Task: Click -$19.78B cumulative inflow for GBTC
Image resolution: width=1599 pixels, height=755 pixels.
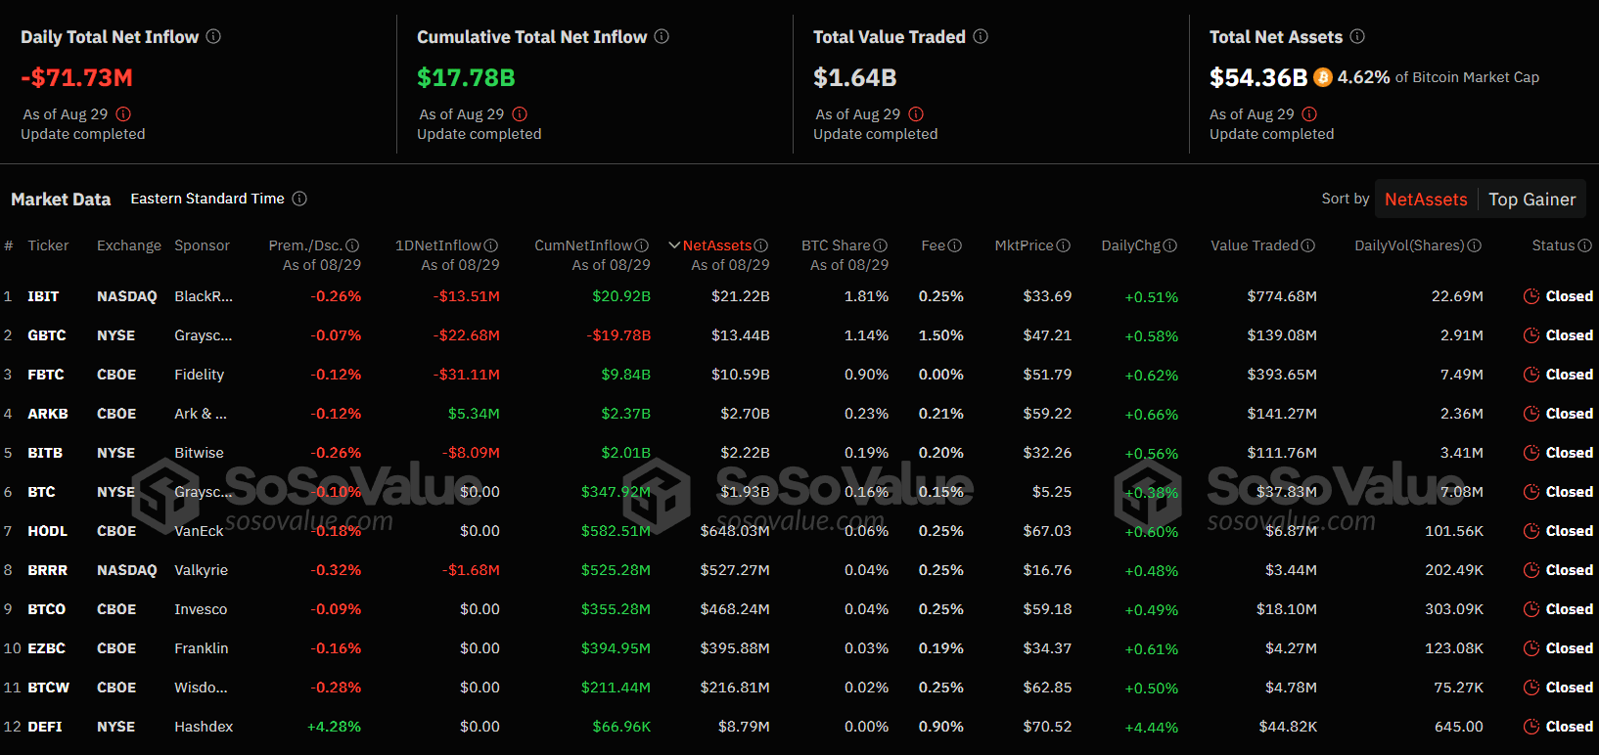Action: coord(618,335)
